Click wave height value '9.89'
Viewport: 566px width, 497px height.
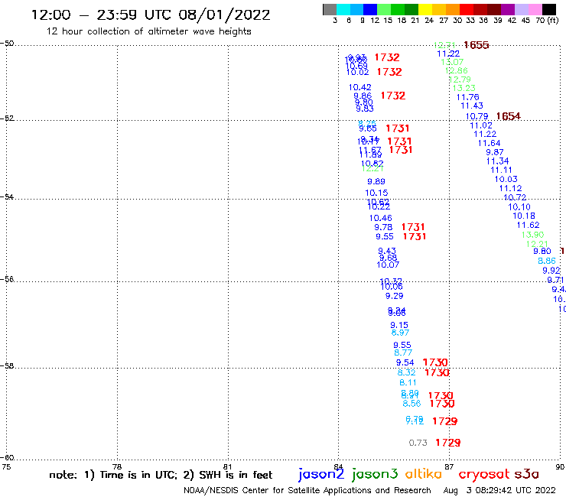(376, 181)
